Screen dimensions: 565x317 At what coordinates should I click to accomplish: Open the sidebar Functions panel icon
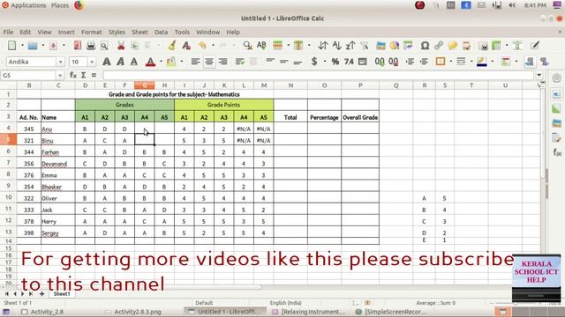point(557,152)
